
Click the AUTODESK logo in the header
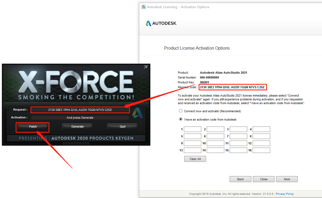point(161,24)
